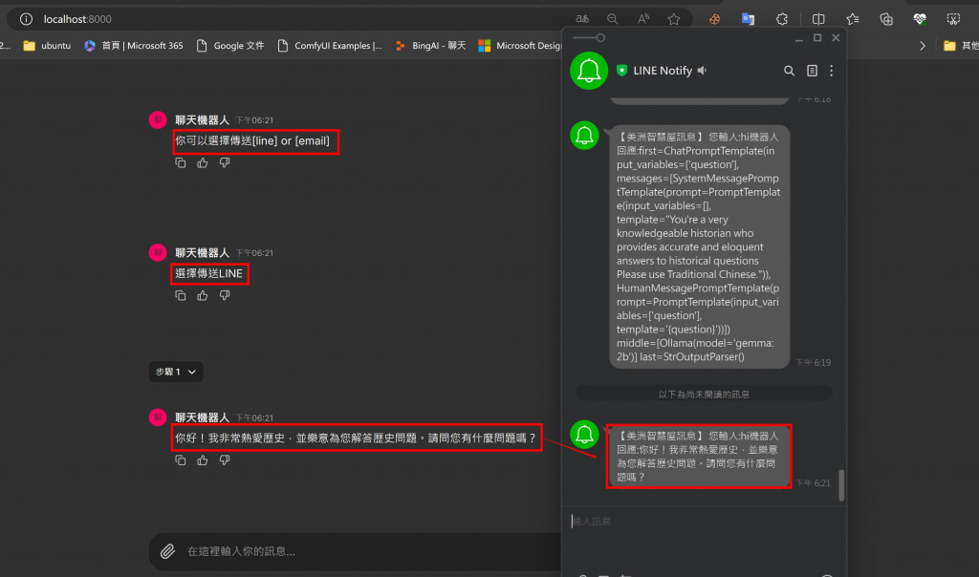Click the '選擇傳送LINE' message text
The height and width of the screenshot is (577, 979).
pyautogui.click(x=208, y=274)
